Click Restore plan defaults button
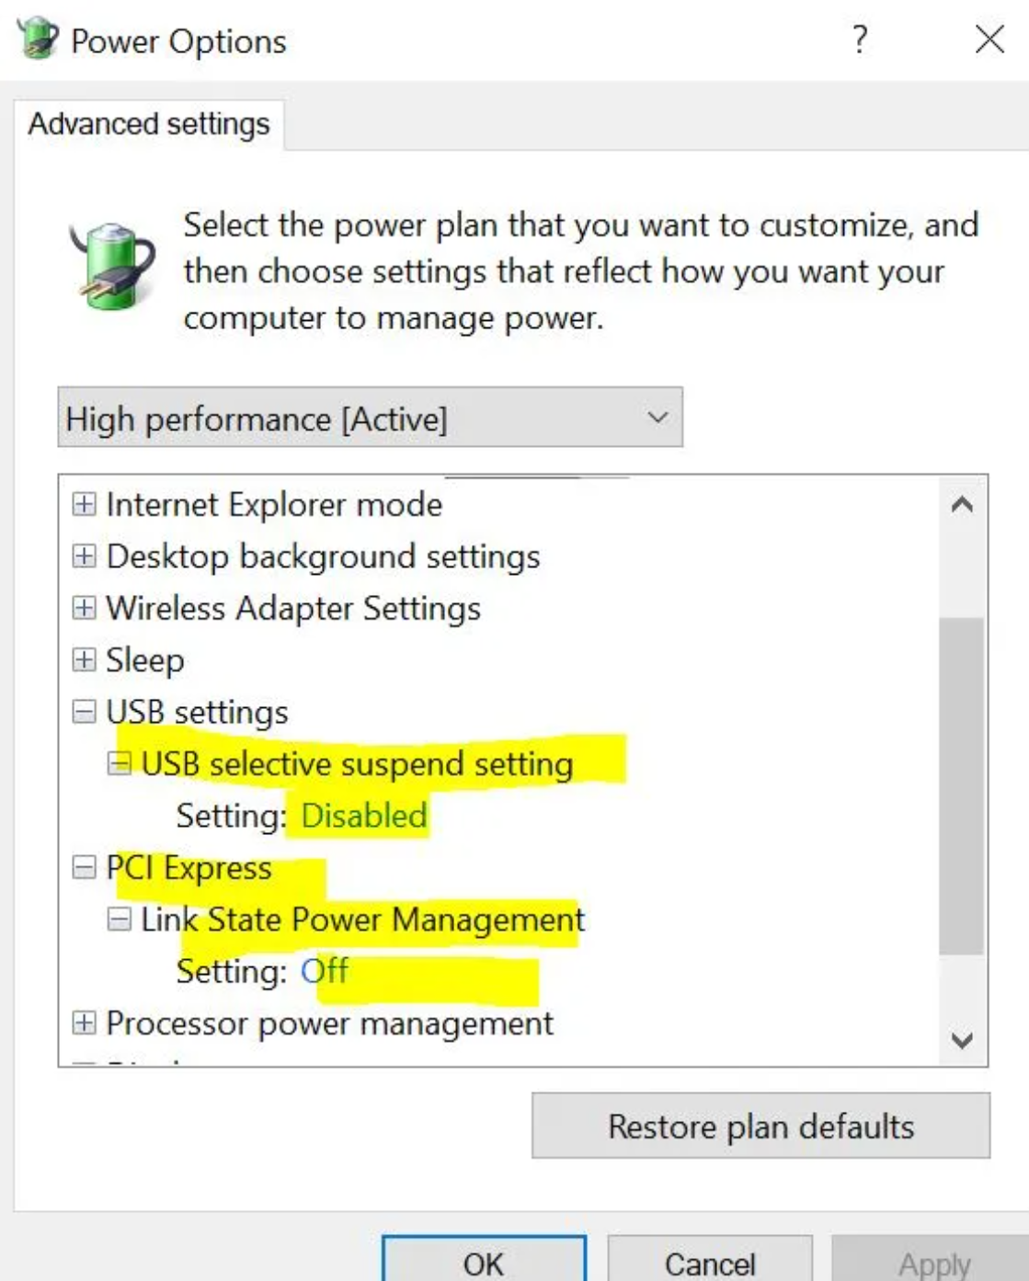 coord(760,1126)
